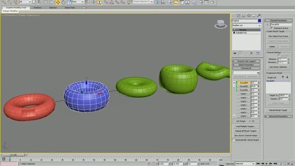Click Zero Active Channel Values button
The height and width of the screenshot is (166, 295).
tap(246, 136)
